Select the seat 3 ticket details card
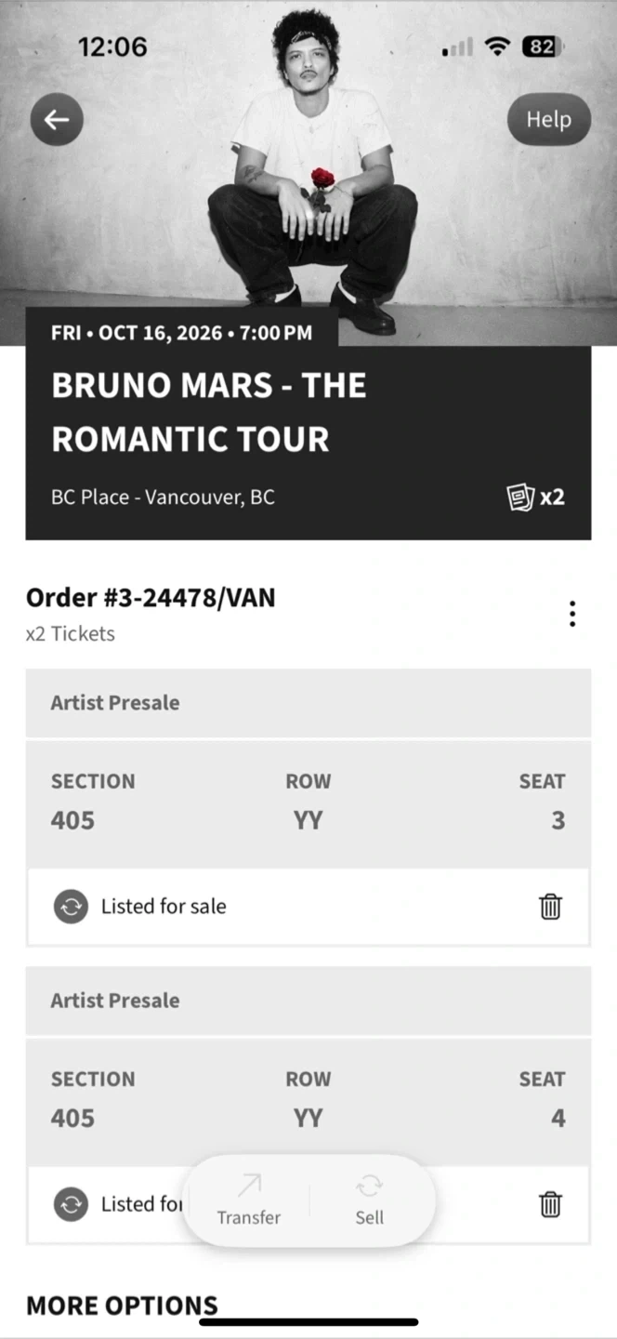The width and height of the screenshot is (617, 1339). click(308, 802)
